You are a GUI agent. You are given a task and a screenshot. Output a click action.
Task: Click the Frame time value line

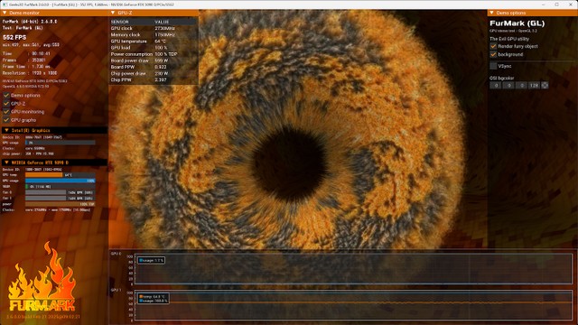coord(26,67)
